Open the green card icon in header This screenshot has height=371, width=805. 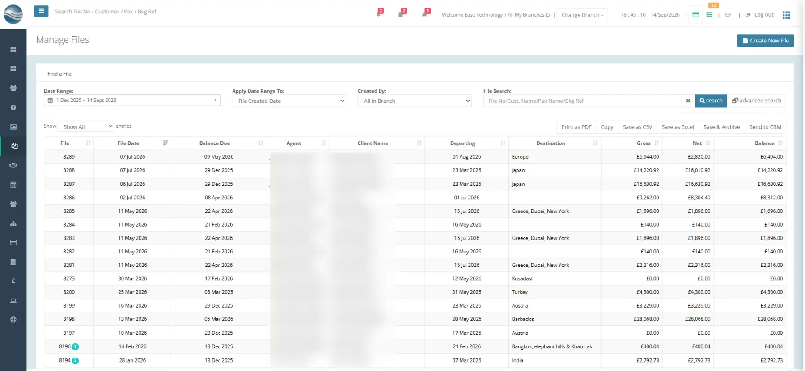click(696, 15)
